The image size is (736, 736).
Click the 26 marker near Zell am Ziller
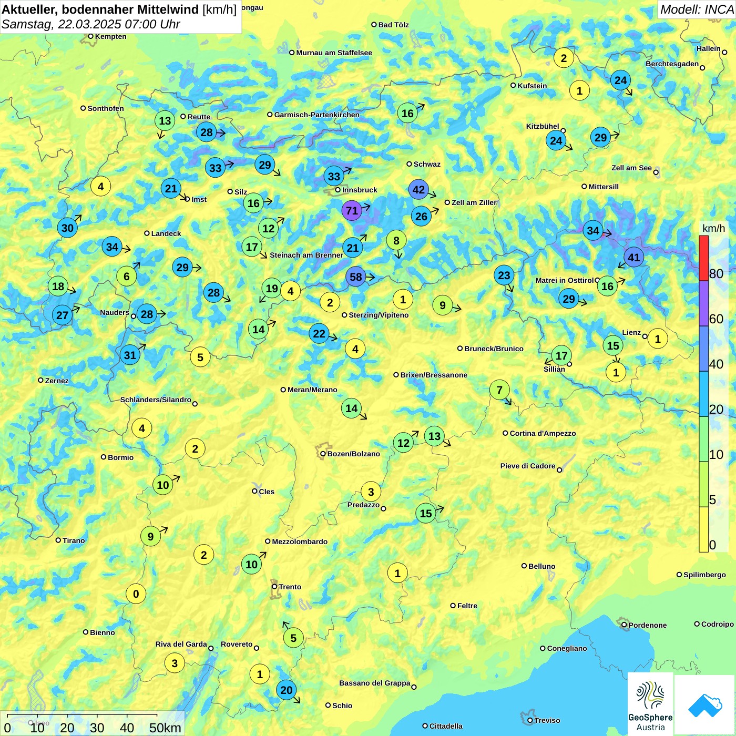click(421, 216)
